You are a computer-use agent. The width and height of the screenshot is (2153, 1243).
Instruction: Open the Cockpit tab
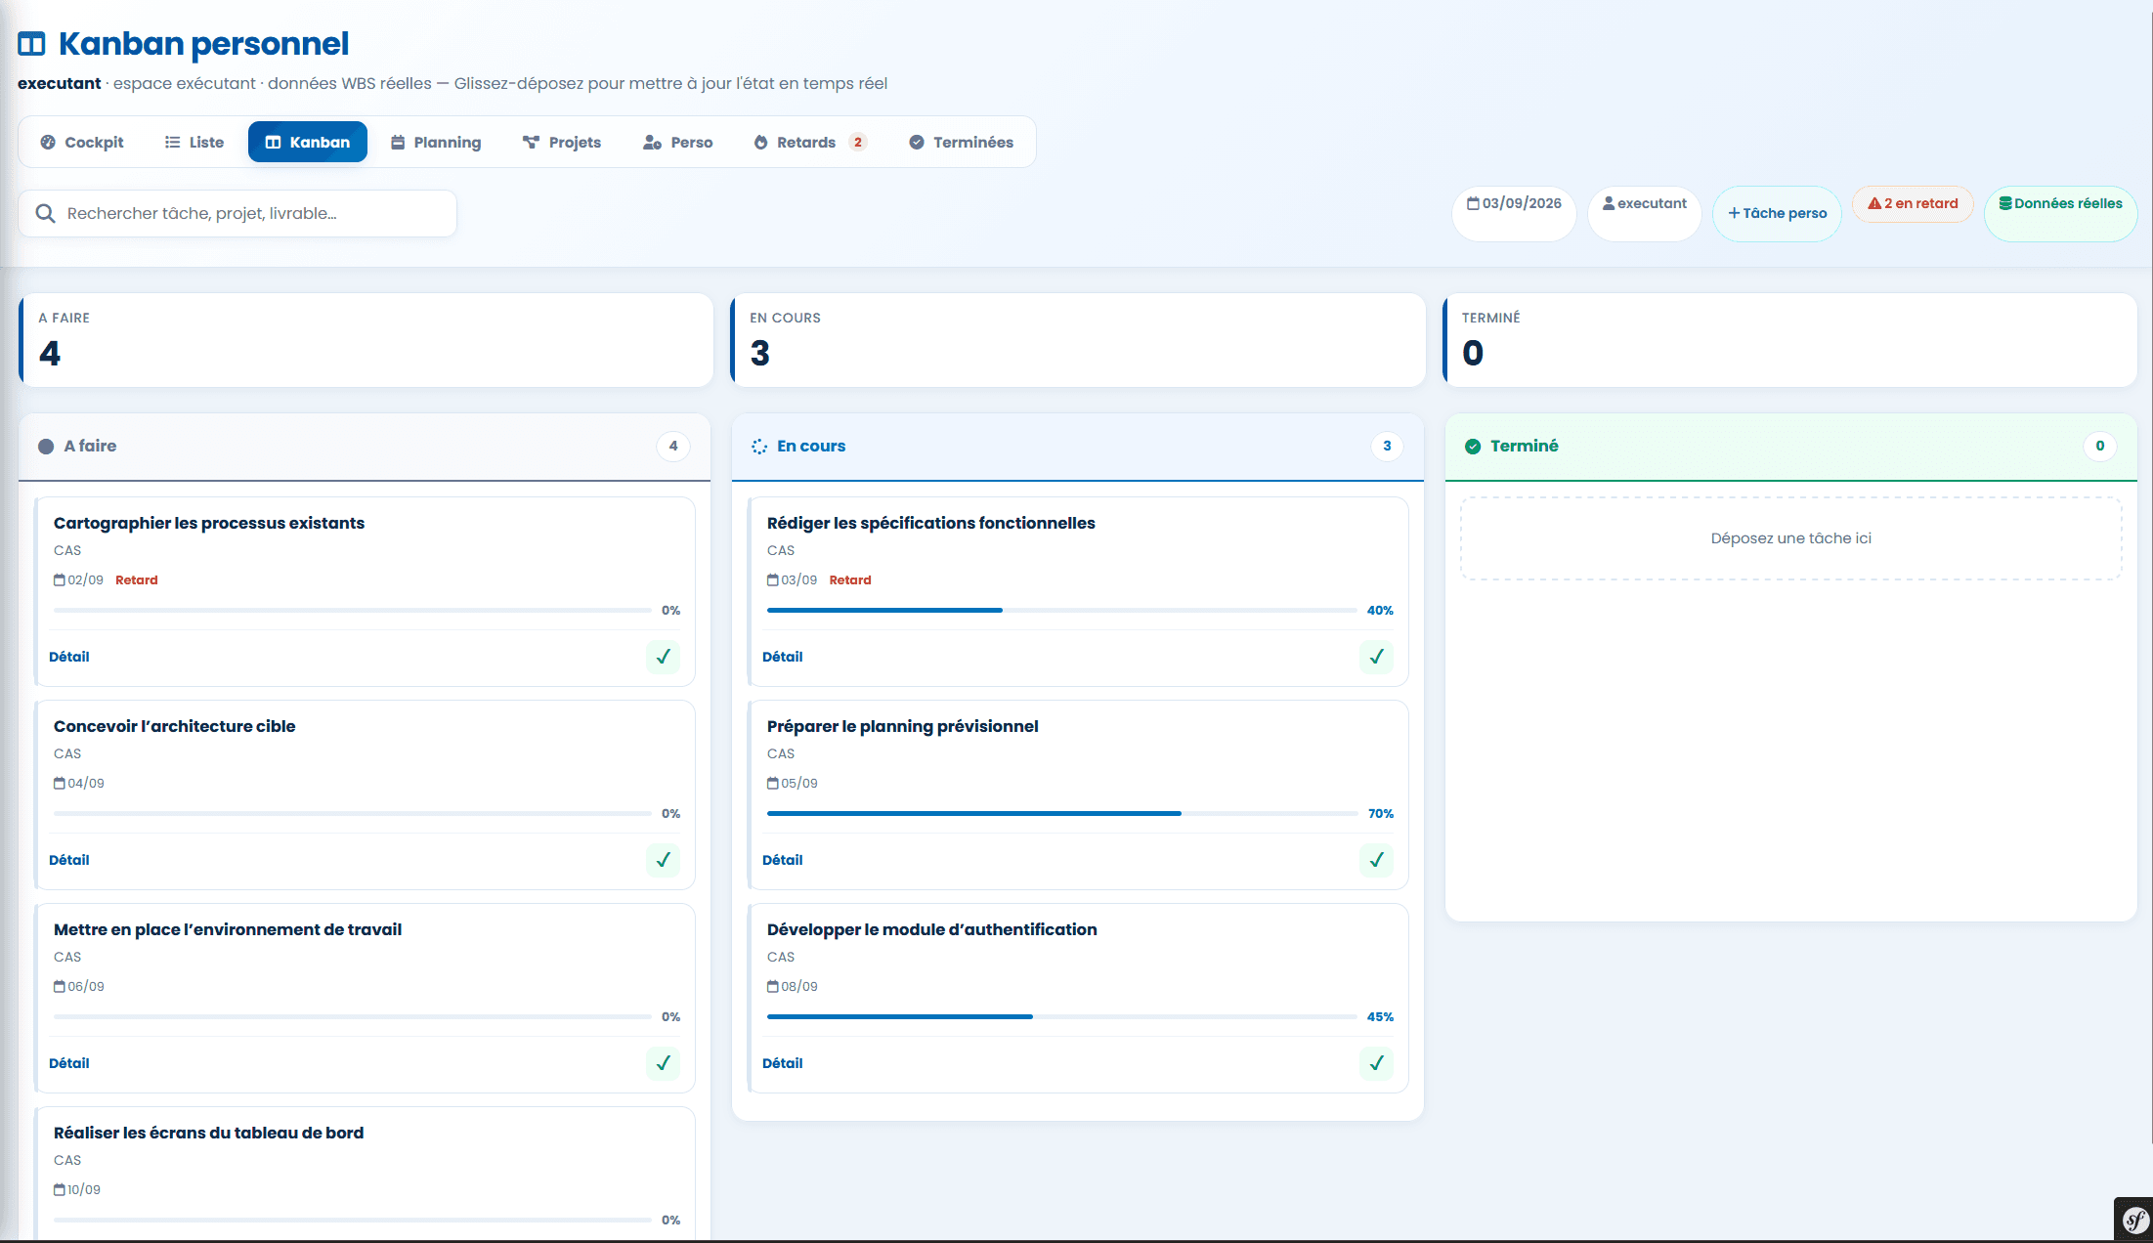click(x=82, y=142)
